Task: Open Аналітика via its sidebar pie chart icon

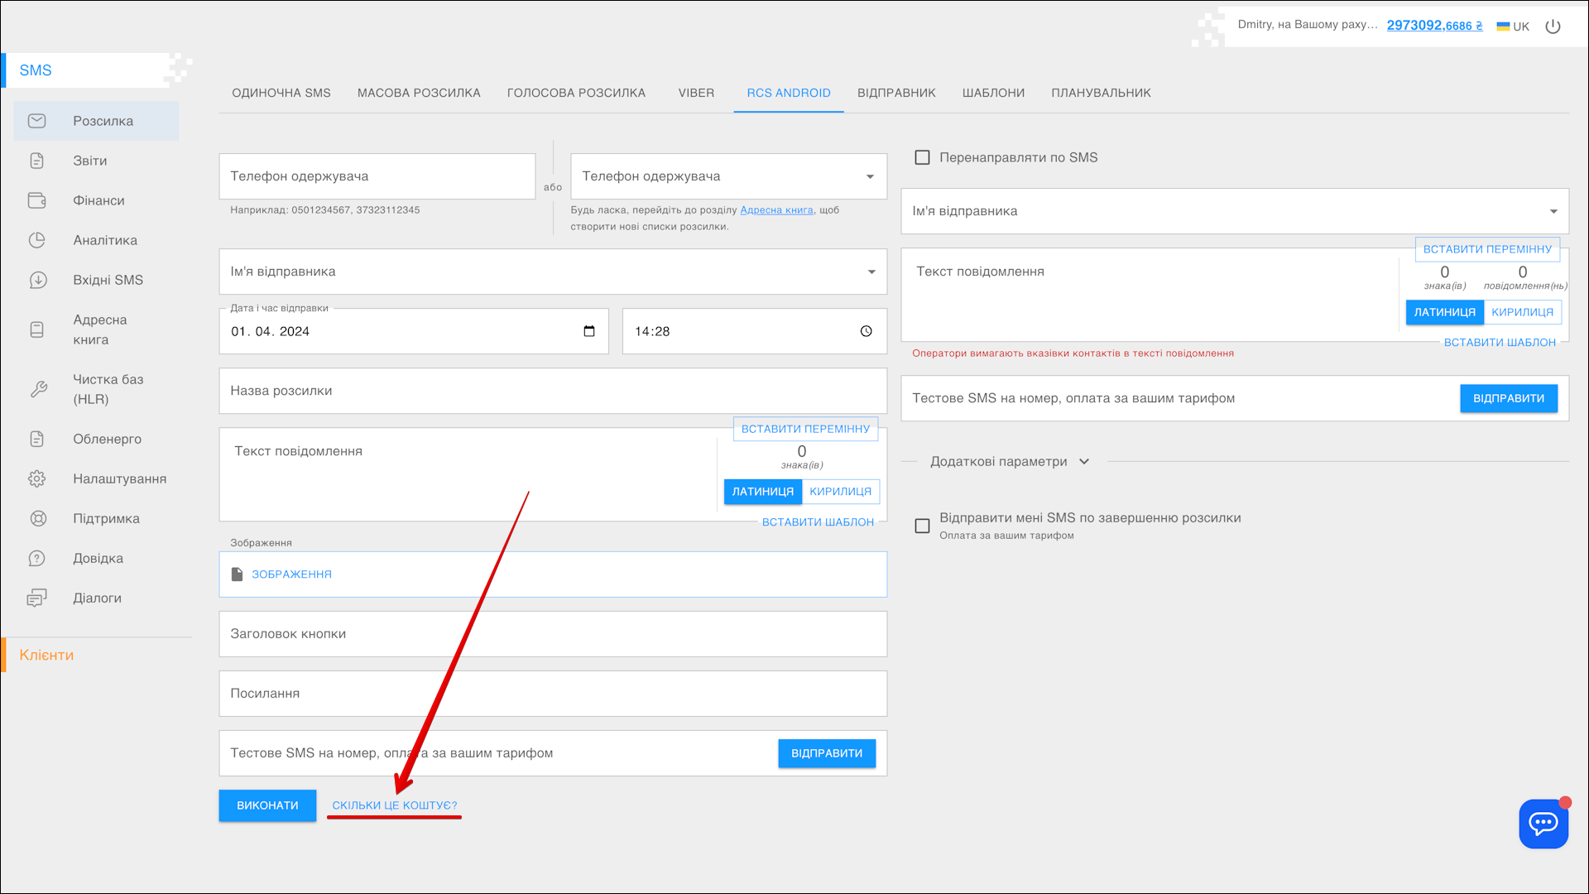Action: click(37, 240)
